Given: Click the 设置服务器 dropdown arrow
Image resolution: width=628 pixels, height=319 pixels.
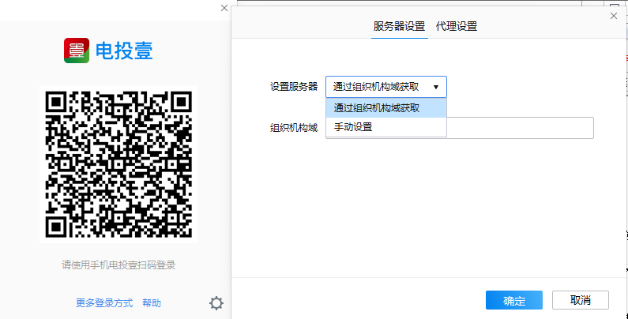Looking at the screenshot, I should pyautogui.click(x=436, y=87).
